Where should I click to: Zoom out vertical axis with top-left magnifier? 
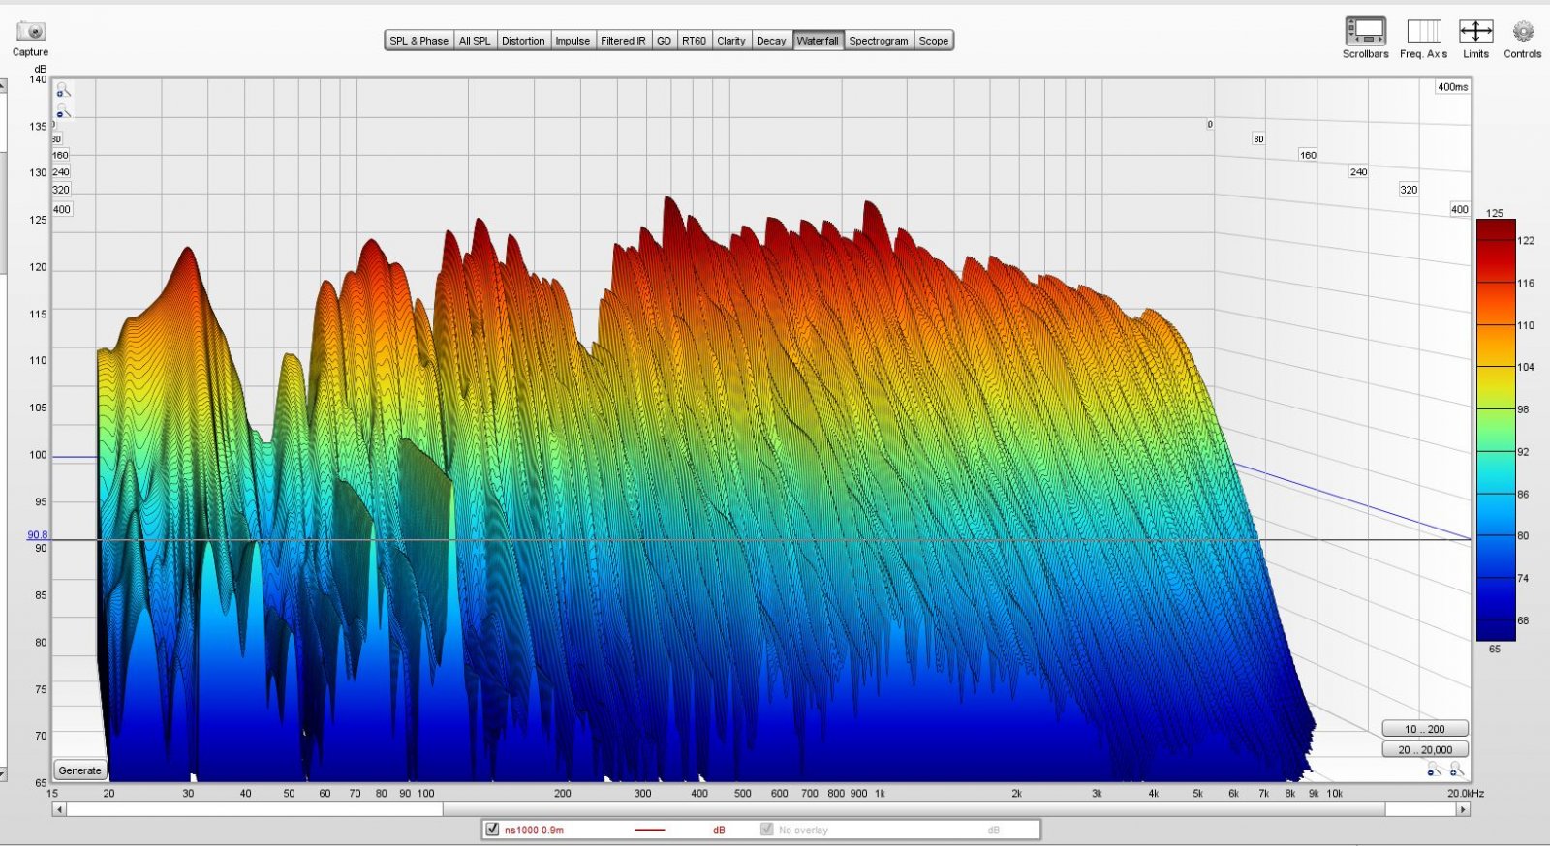click(x=63, y=111)
